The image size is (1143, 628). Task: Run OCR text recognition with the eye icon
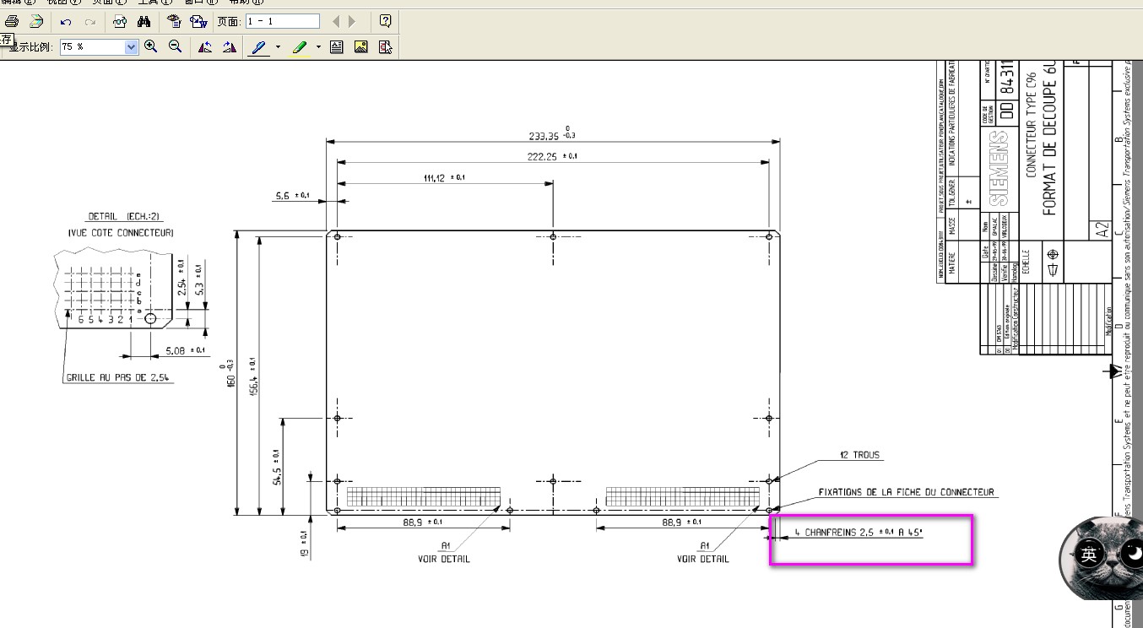pyautogui.click(x=174, y=21)
